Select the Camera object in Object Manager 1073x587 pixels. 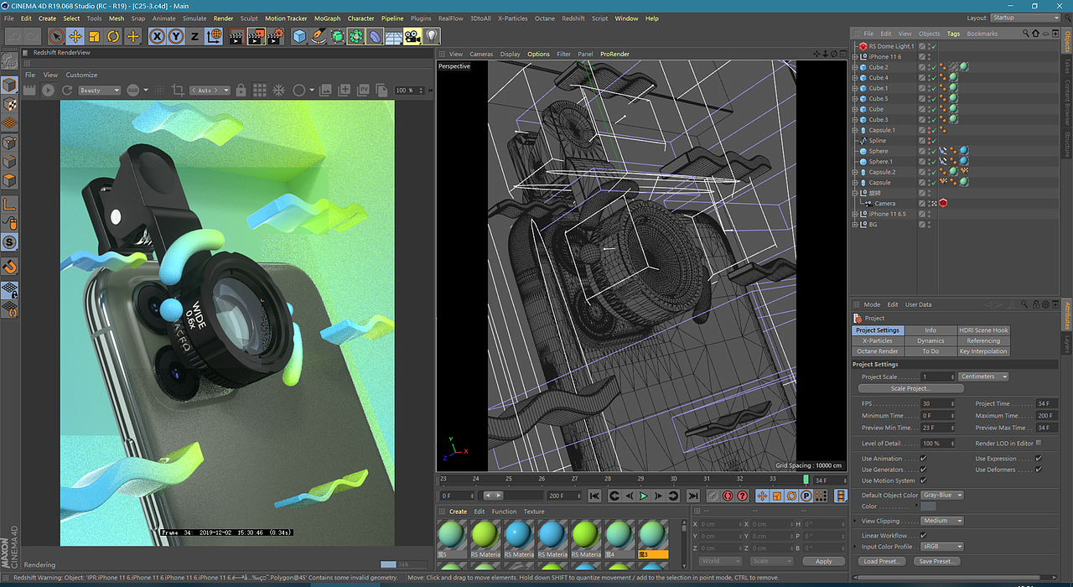pyautogui.click(x=885, y=204)
